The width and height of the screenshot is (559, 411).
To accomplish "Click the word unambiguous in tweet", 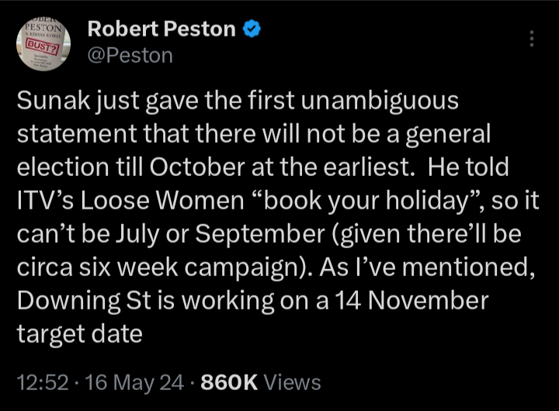I will pos(380,101).
